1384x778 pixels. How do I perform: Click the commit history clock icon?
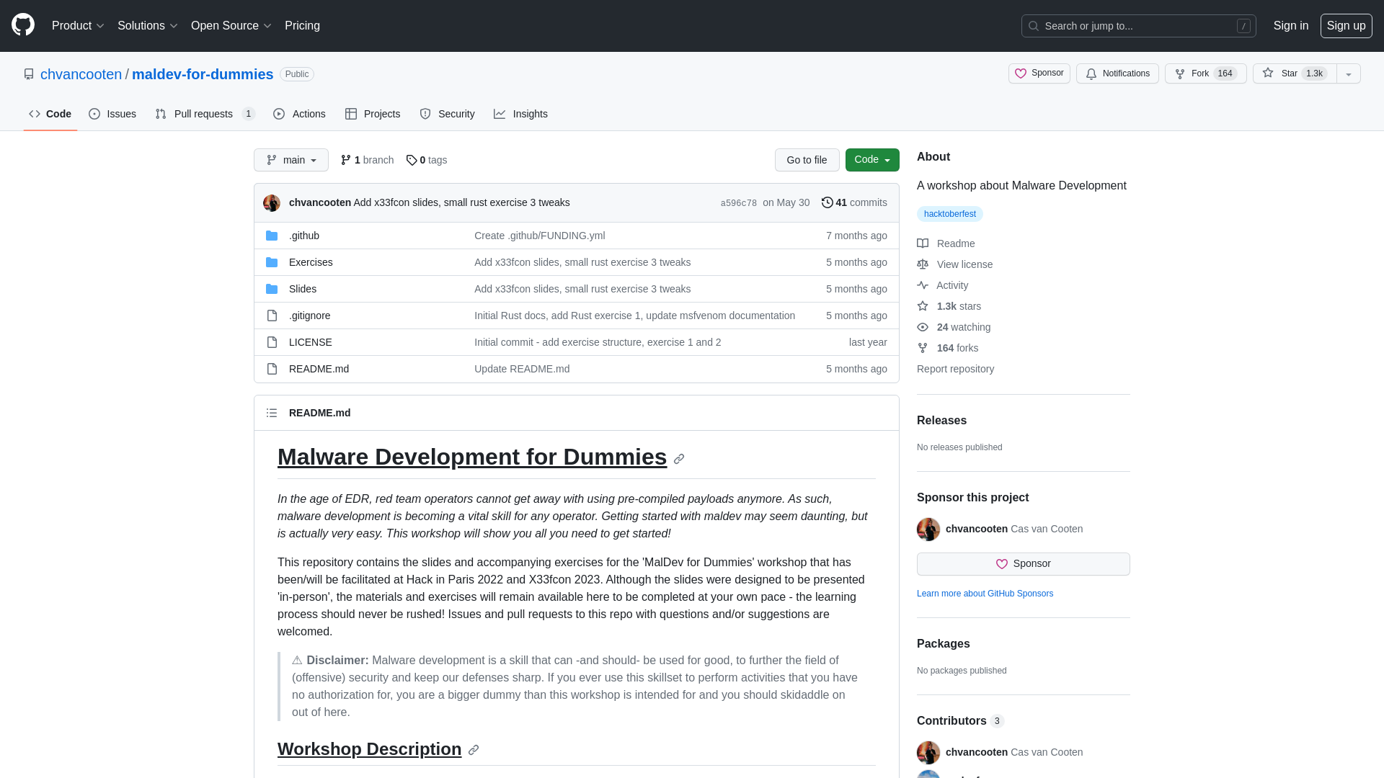827,202
